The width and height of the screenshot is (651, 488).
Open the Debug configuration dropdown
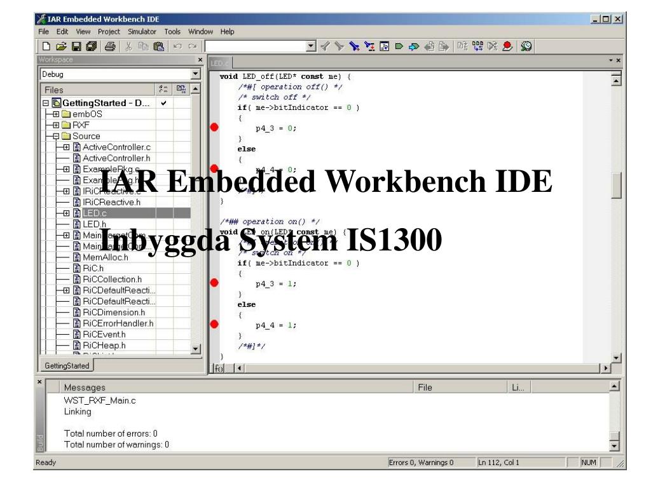[x=195, y=74]
